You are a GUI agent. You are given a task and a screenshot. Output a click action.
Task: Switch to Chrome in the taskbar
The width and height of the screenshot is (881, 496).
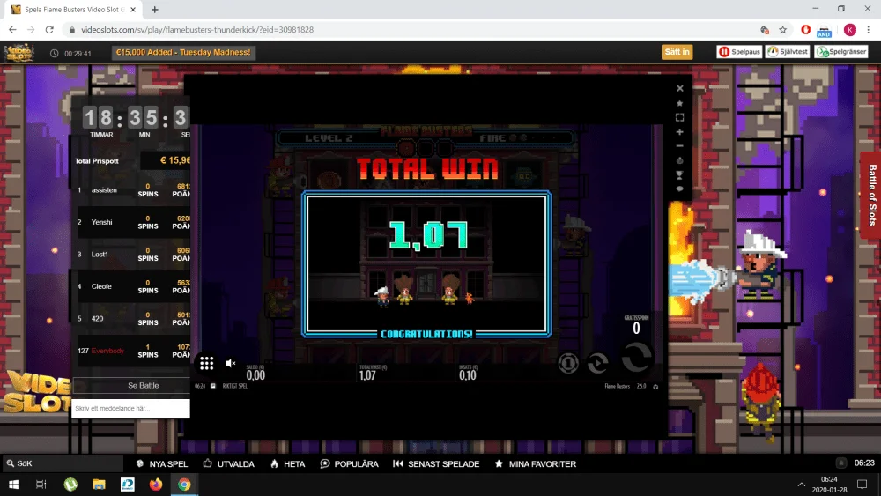tap(184, 485)
